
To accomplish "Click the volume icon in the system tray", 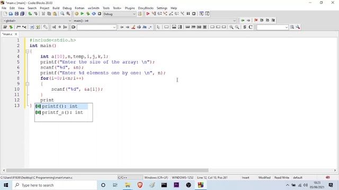I will coord(306,185).
